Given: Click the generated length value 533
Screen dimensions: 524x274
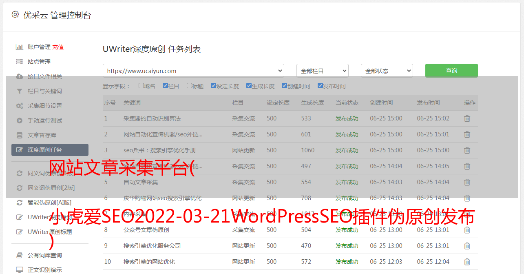Looking at the screenshot, I should [306, 118].
